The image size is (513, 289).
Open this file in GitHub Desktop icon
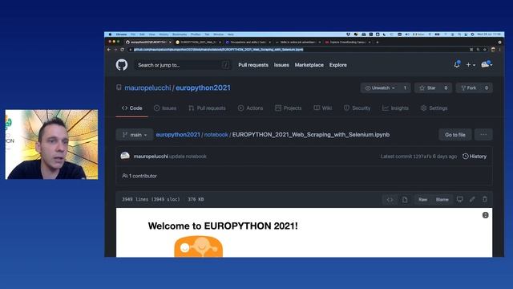pos(459,199)
